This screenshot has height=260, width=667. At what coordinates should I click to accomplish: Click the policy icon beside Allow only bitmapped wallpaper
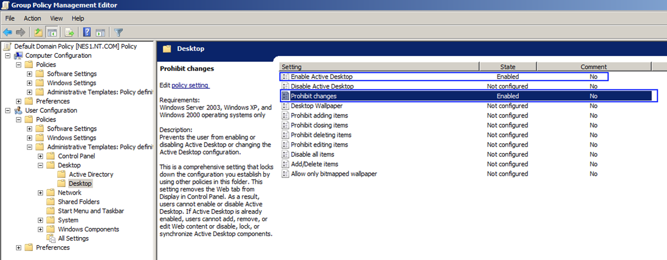tap(286, 174)
